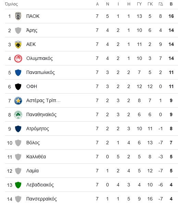Click the Λεβαδειακός green shield icon
Screen dimensions: 178x208
point(18,185)
